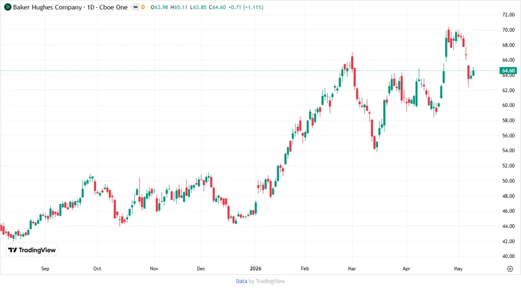Click the Nov time axis label

(154, 268)
